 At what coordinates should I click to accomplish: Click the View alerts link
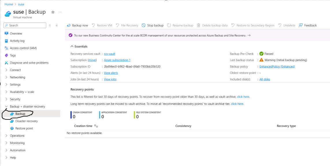[111, 73]
